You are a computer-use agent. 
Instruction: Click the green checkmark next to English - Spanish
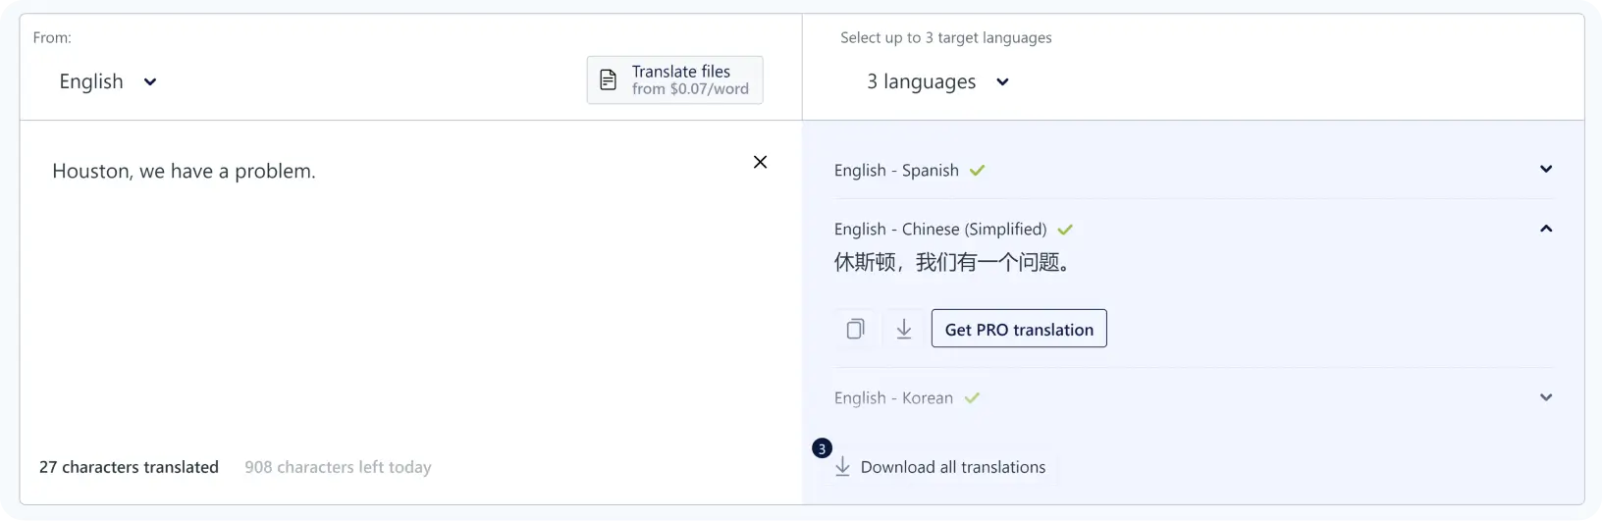pyautogui.click(x=977, y=170)
